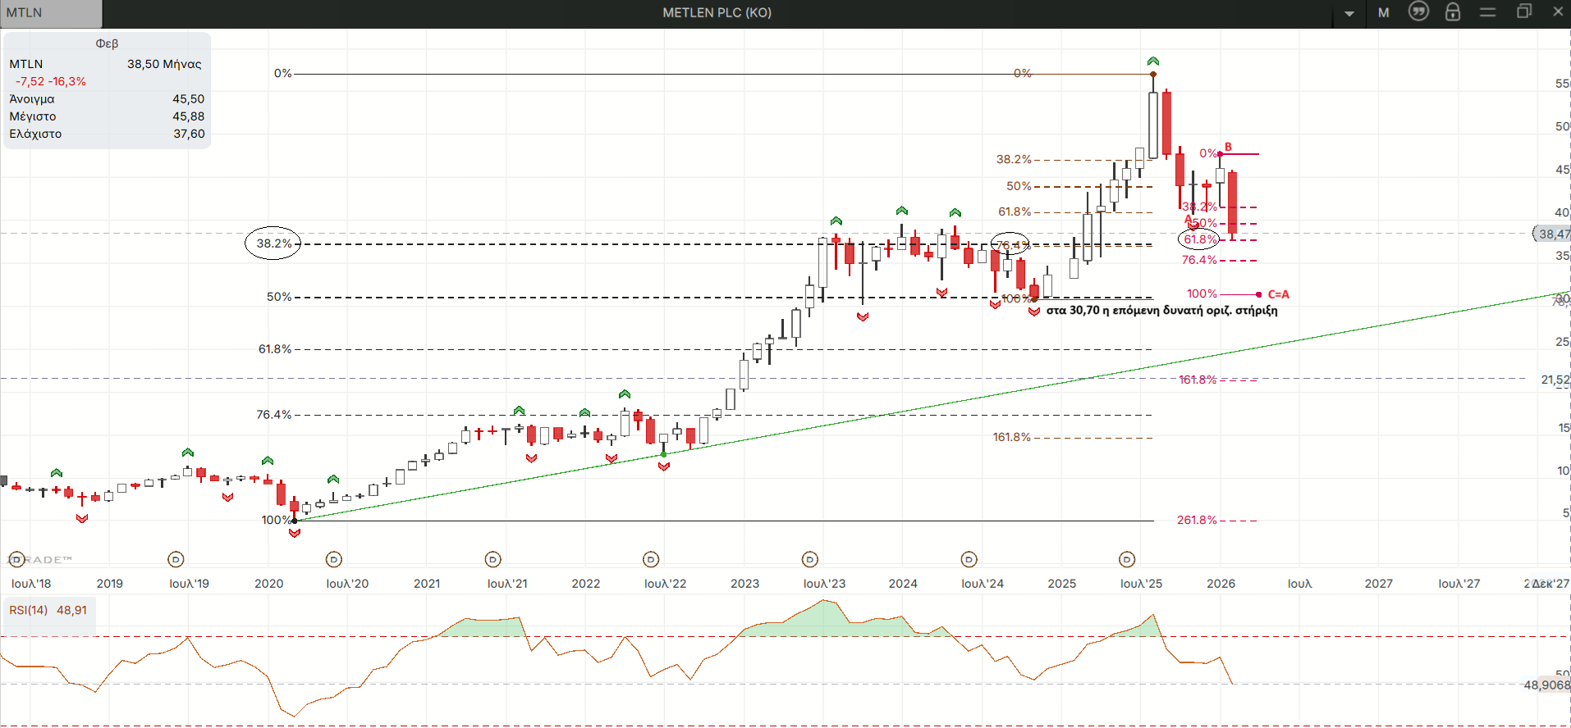
Task: Click the green up-fractal arrow above the peak candle
Action: [x=1153, y=61]
